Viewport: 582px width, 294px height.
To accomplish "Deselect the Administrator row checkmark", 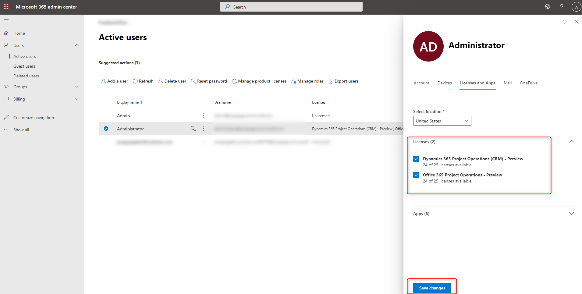I will point(106,129).
